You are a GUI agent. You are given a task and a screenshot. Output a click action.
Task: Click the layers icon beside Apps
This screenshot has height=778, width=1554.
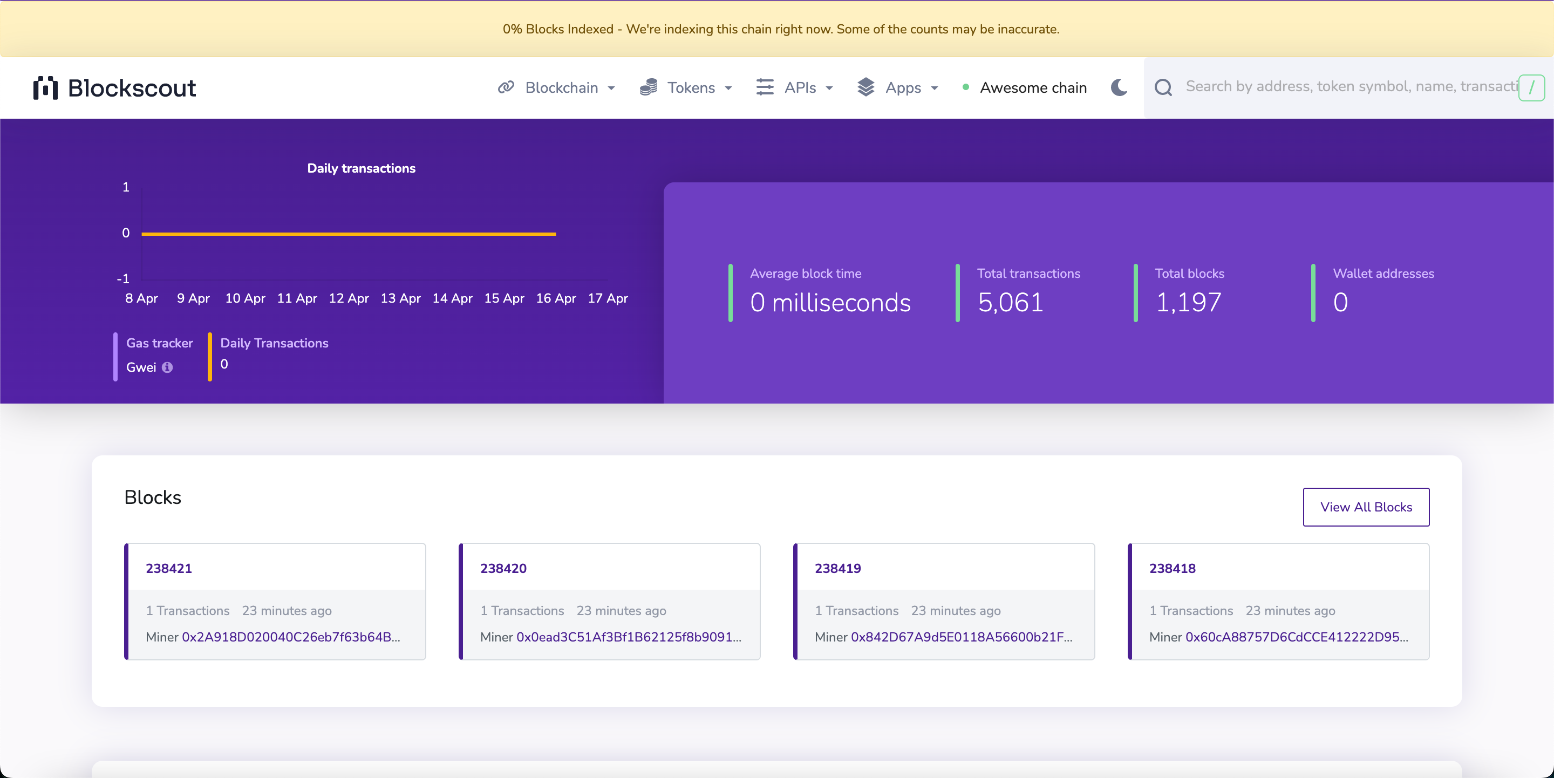tap(866, 87)
